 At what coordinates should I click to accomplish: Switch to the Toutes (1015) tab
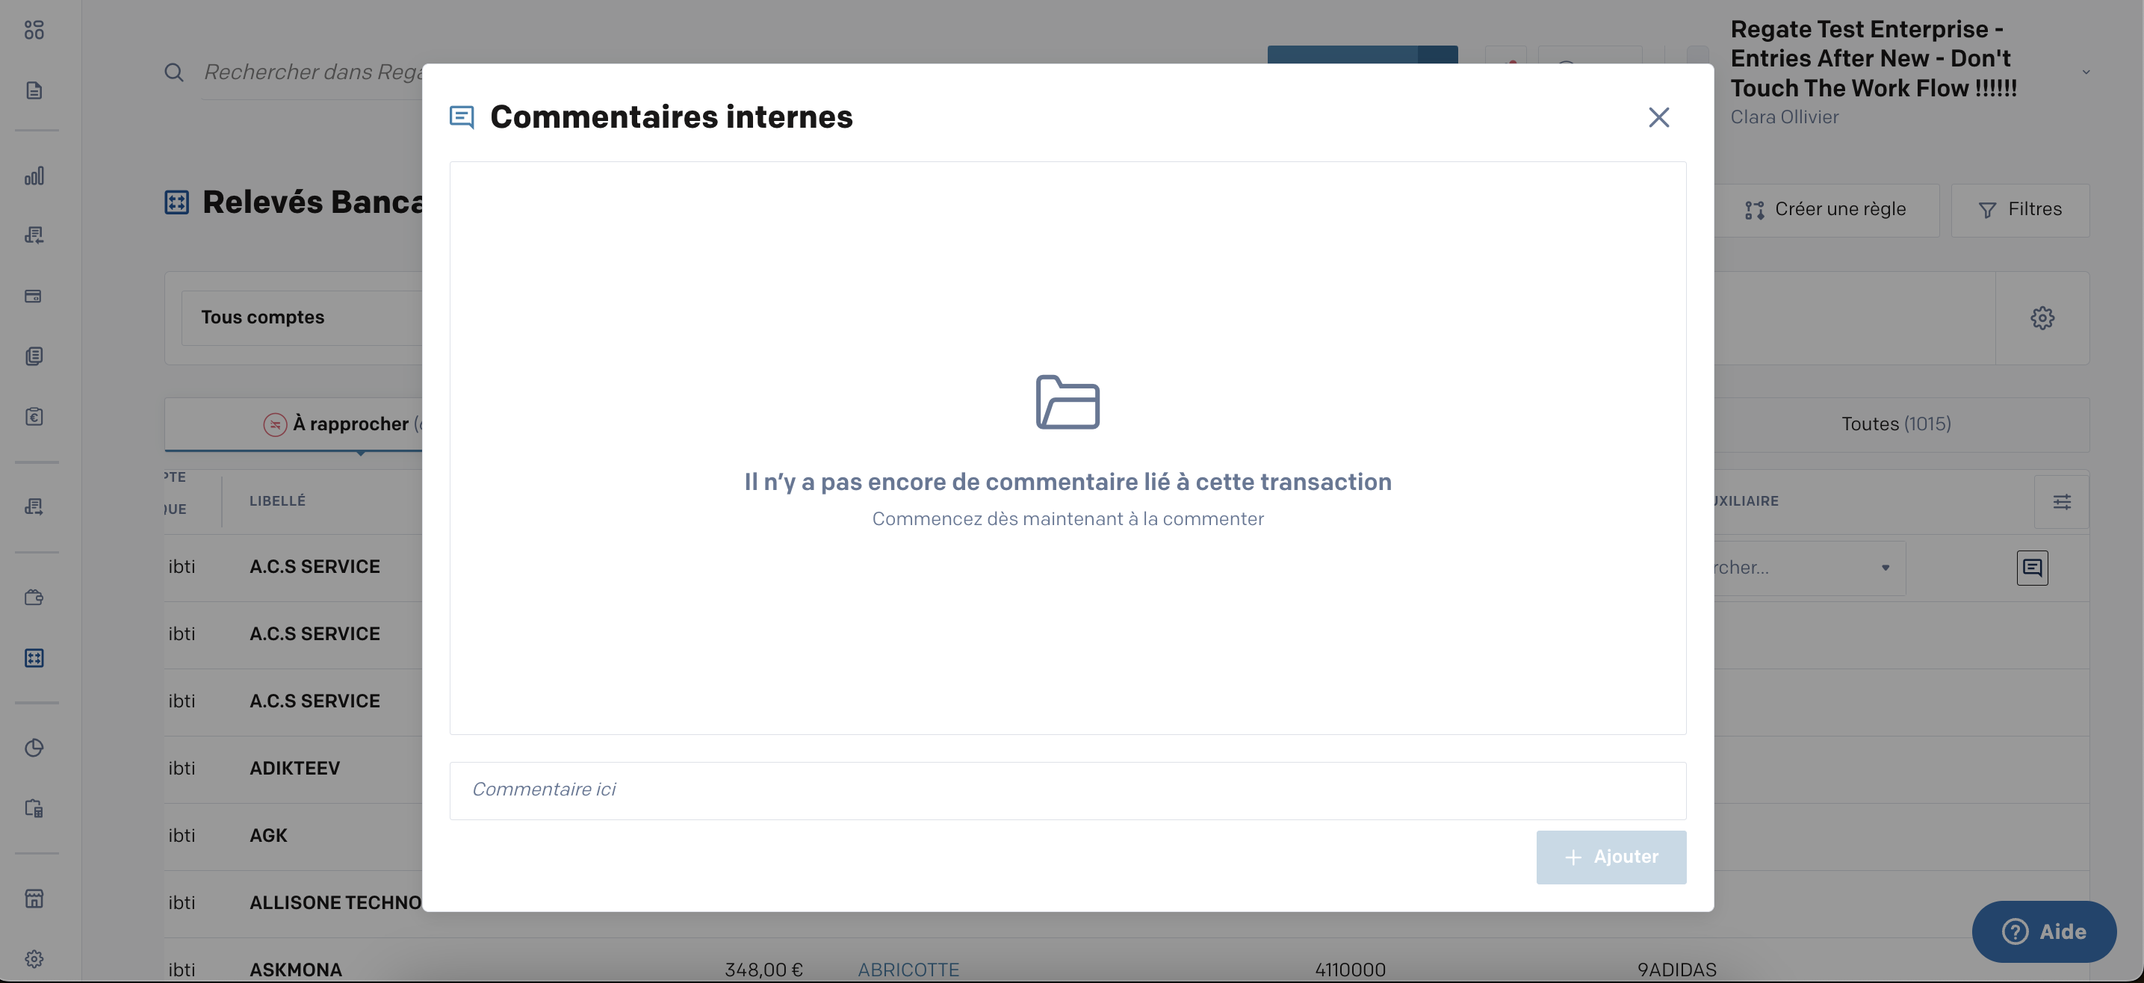point(1895,424)
